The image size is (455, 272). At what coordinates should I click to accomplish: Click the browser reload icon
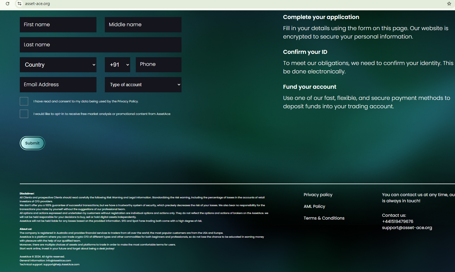(8, 4)
